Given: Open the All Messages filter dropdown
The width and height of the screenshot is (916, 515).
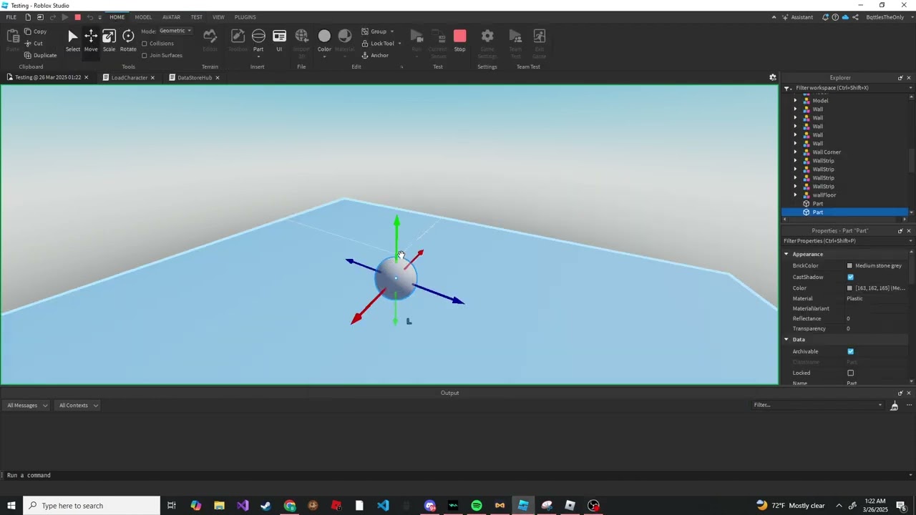Looking at the screenshot, I should point(27,406).
